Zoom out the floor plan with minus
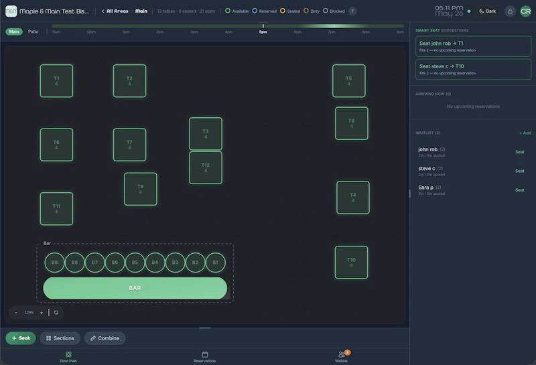 point(16,312)
